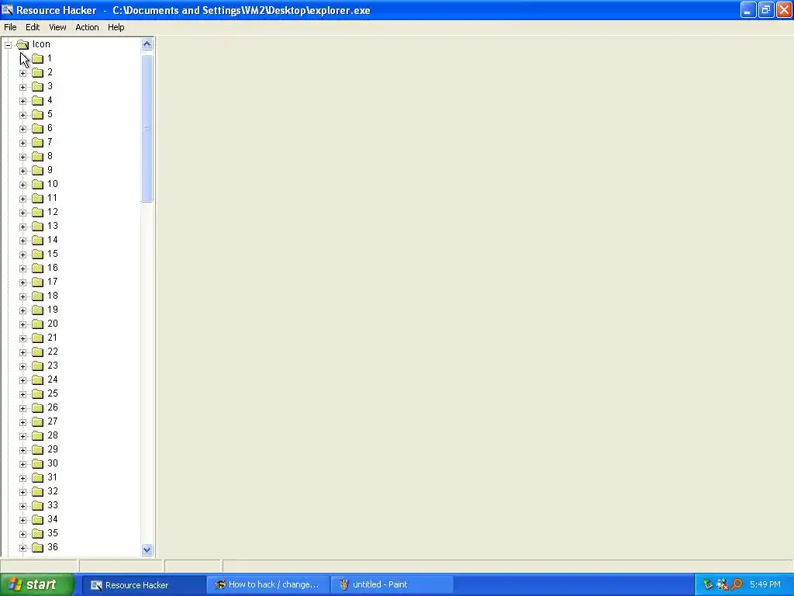Click tree label 28
This screenshot has width=794, height=596.
click(52, 436)
